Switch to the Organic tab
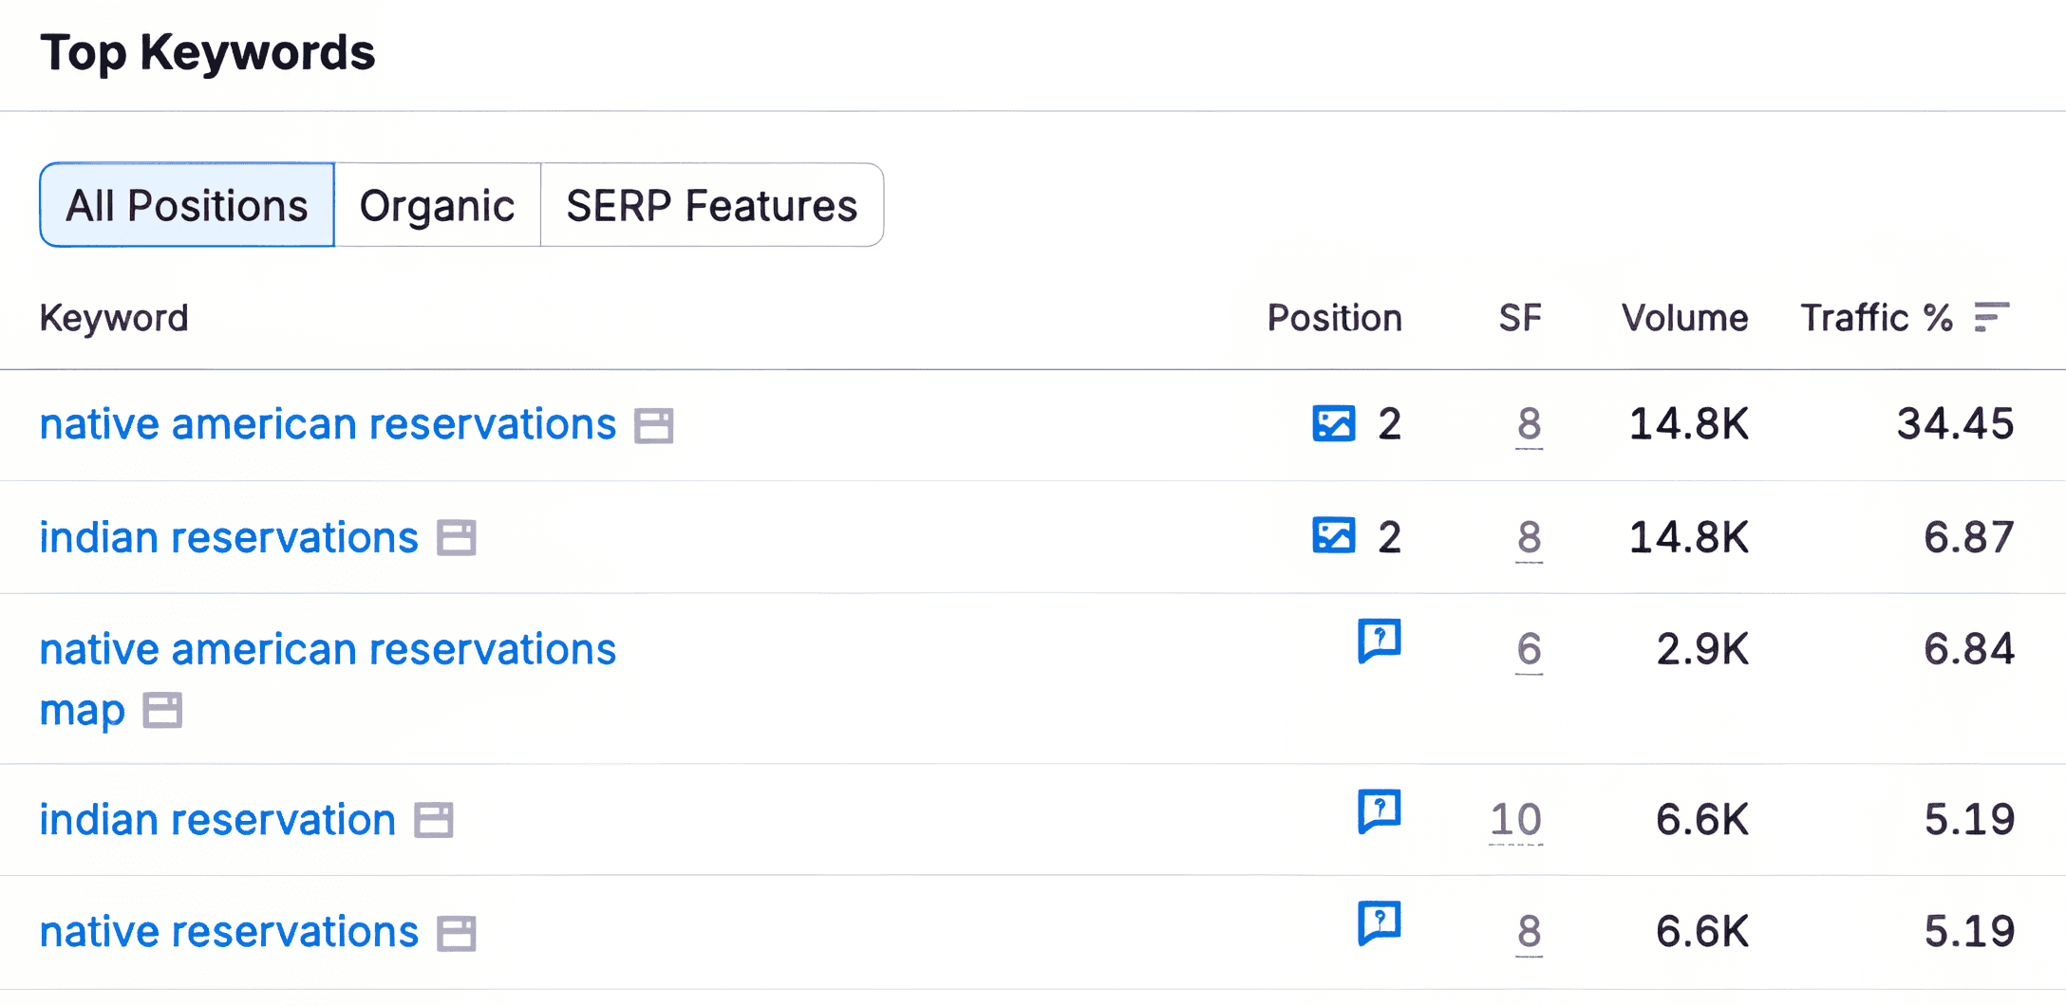2066x1006 pixels. tap(437, 205)
